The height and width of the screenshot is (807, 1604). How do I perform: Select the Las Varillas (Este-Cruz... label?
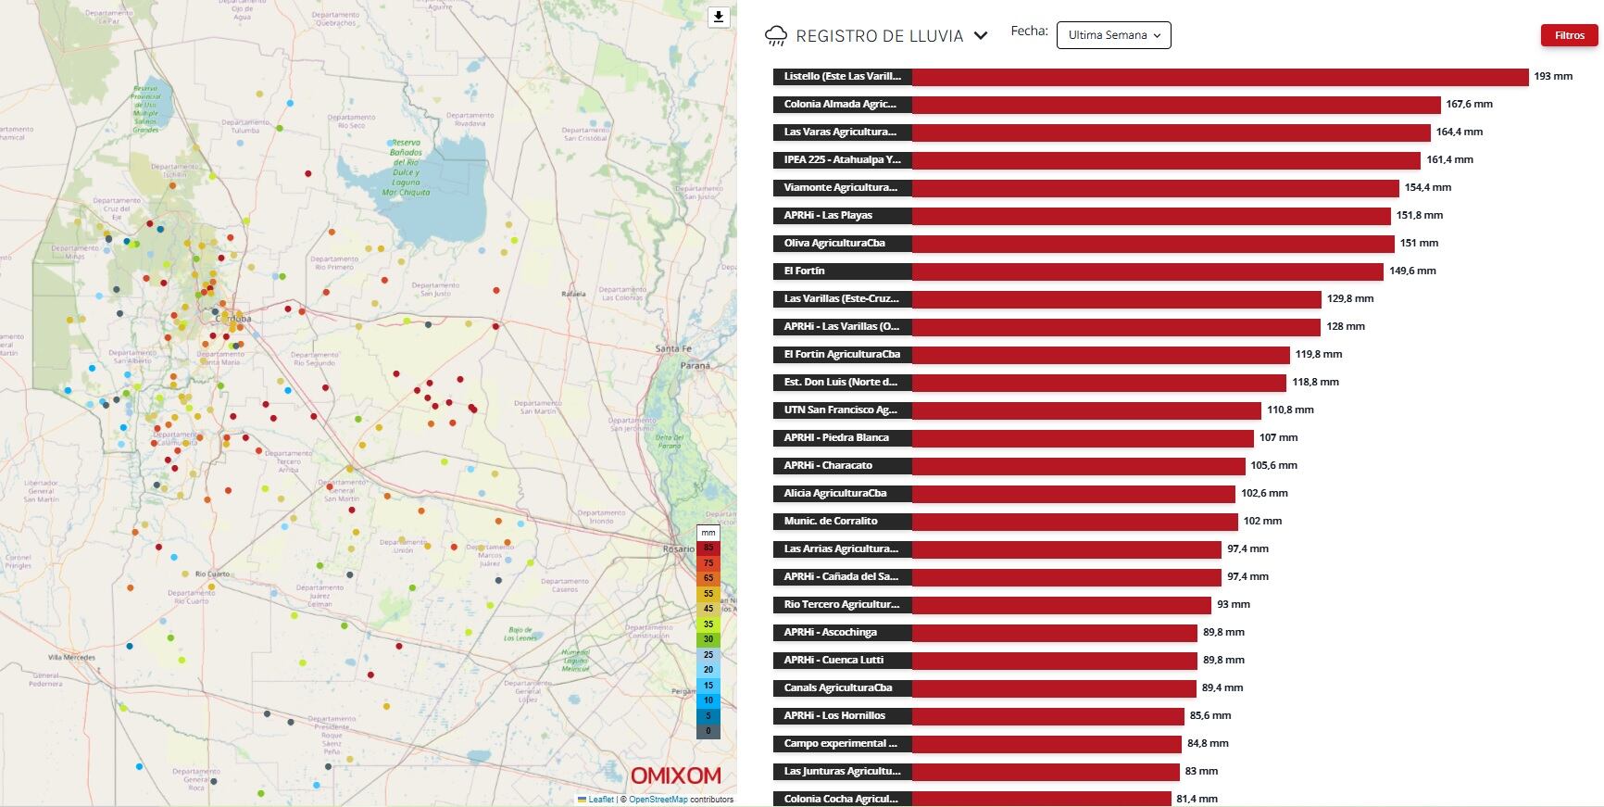point(843,299)
